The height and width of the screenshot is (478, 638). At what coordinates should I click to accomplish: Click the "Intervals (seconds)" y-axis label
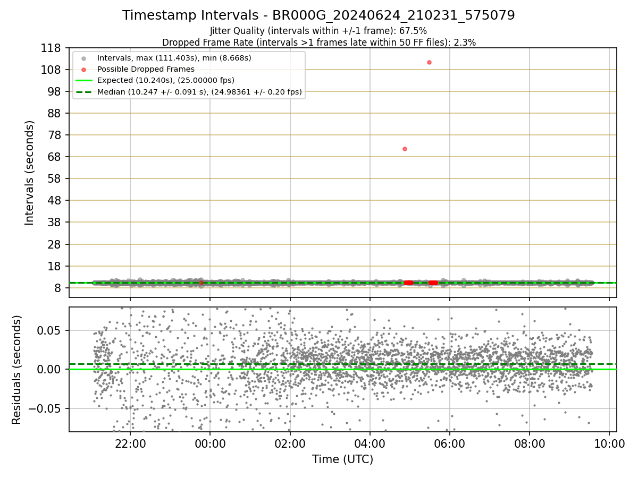[x=30, y=173]
